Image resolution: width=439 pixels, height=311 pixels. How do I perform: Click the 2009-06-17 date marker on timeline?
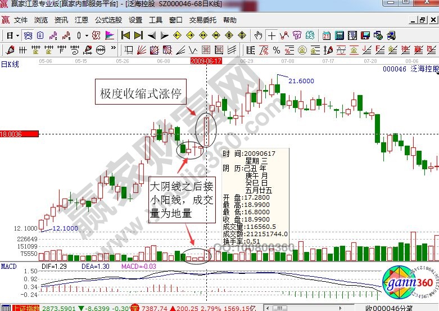coord(206,60)
